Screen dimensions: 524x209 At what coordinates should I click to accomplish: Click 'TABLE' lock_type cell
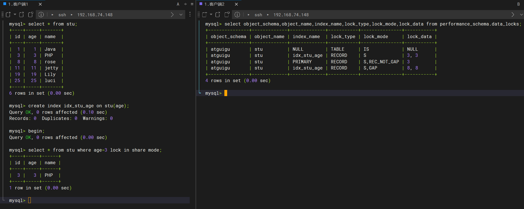(x=337, y=49)
